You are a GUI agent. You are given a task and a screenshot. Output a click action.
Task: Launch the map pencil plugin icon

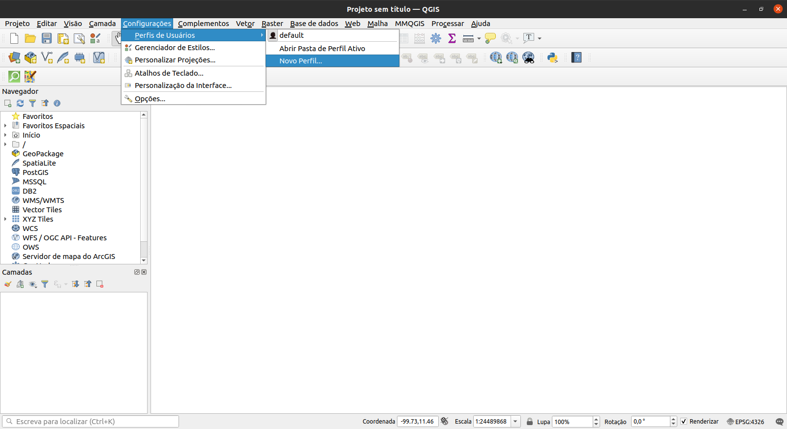tap(30, 76)
